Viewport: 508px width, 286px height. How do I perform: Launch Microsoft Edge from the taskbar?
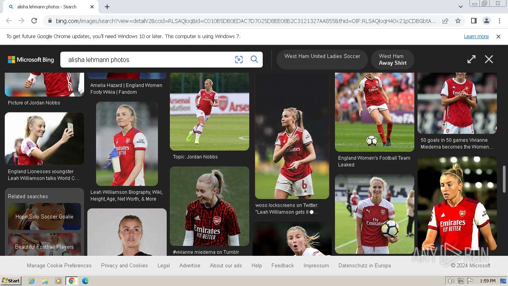click(85, 281)
